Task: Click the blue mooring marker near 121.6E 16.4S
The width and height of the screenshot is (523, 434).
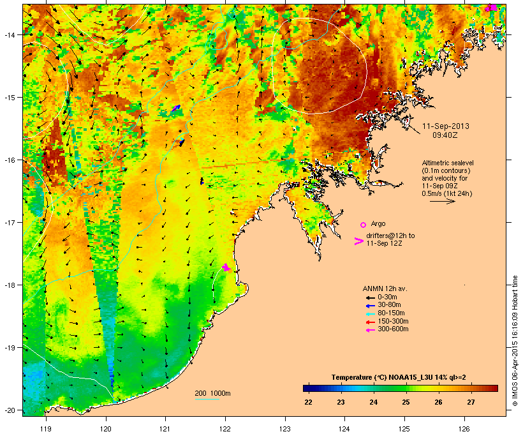Action: [x=202, y=181]
